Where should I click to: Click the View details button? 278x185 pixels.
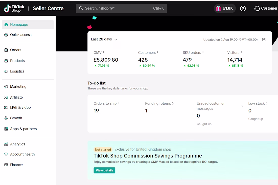pyautogui.click(x=104, y=170)
